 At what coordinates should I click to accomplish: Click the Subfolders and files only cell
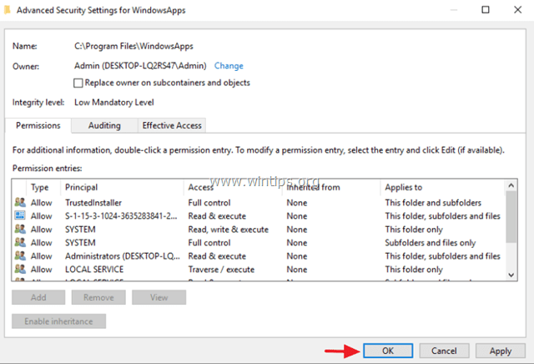431,243
